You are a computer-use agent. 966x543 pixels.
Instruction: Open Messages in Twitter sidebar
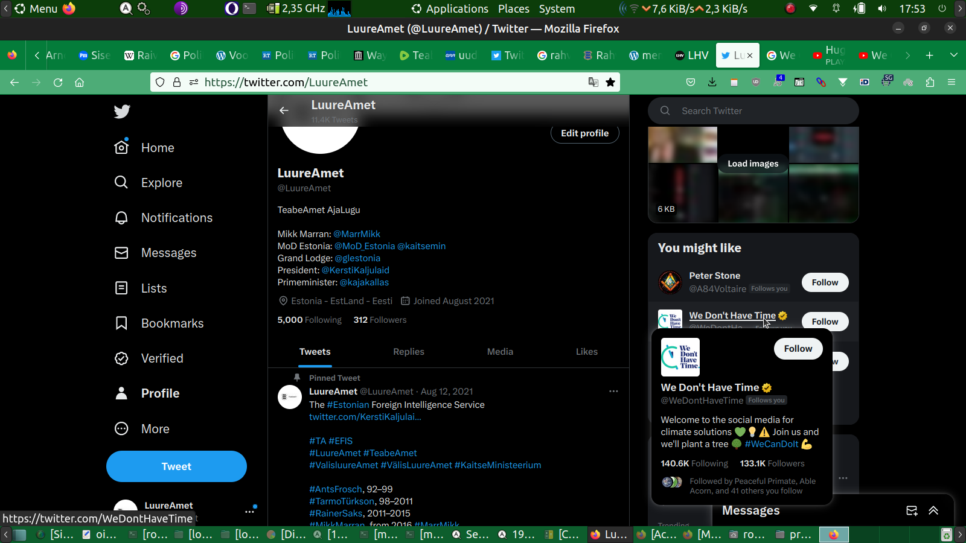pos(155,253)
